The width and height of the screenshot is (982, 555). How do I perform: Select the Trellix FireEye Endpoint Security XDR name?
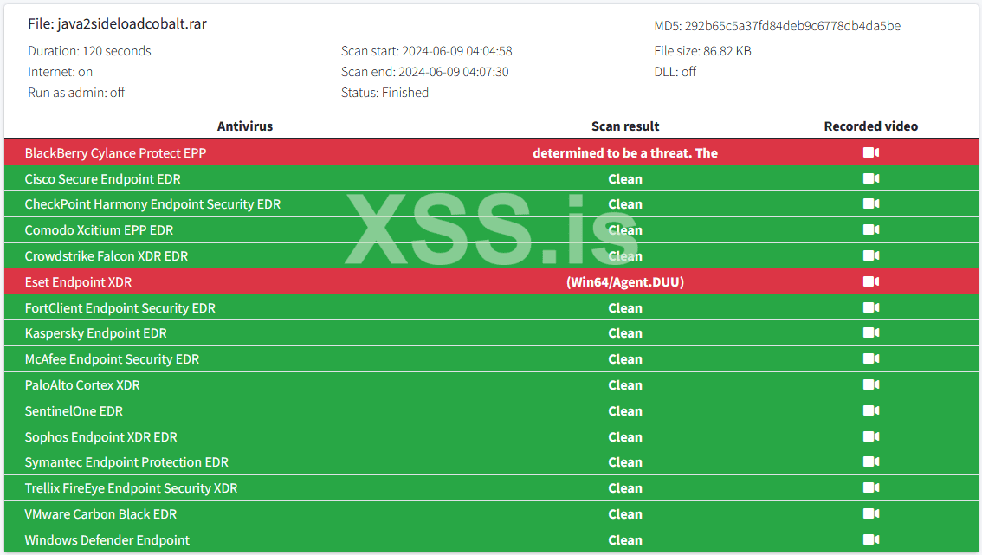pos(131,488)
